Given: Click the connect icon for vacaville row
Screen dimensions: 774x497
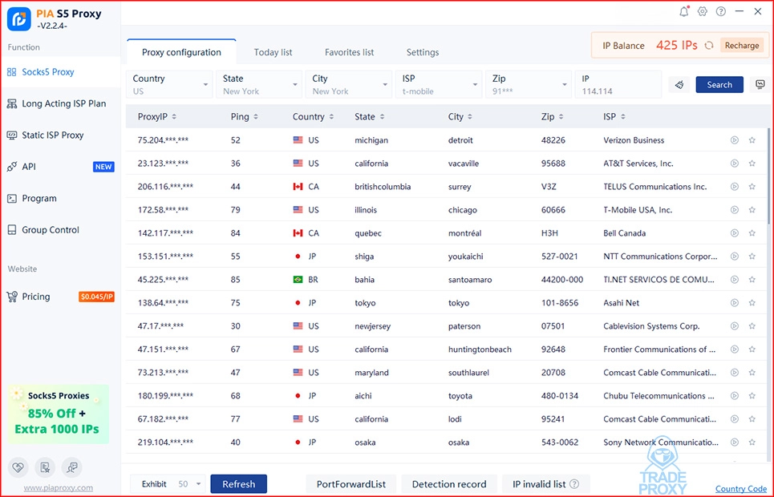Looking at the screenshot, I should (735, 164).
